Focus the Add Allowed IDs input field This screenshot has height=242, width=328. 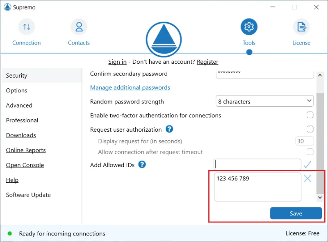(x=257, y=164)
